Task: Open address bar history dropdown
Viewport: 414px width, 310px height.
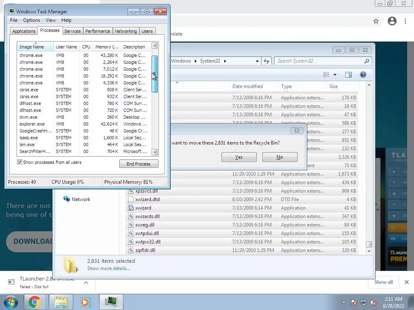Action: pos(257,61)
